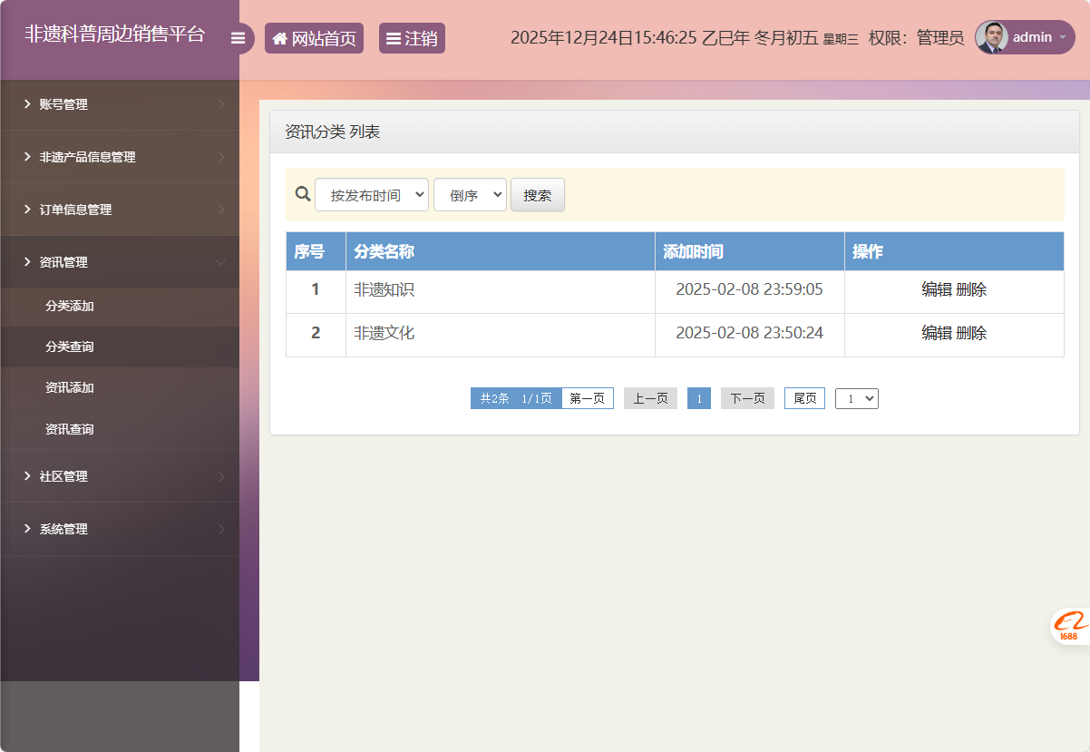Click the admin avatar picture
The width and height of the screenshot is (1090, 752).
pos(992,37)
